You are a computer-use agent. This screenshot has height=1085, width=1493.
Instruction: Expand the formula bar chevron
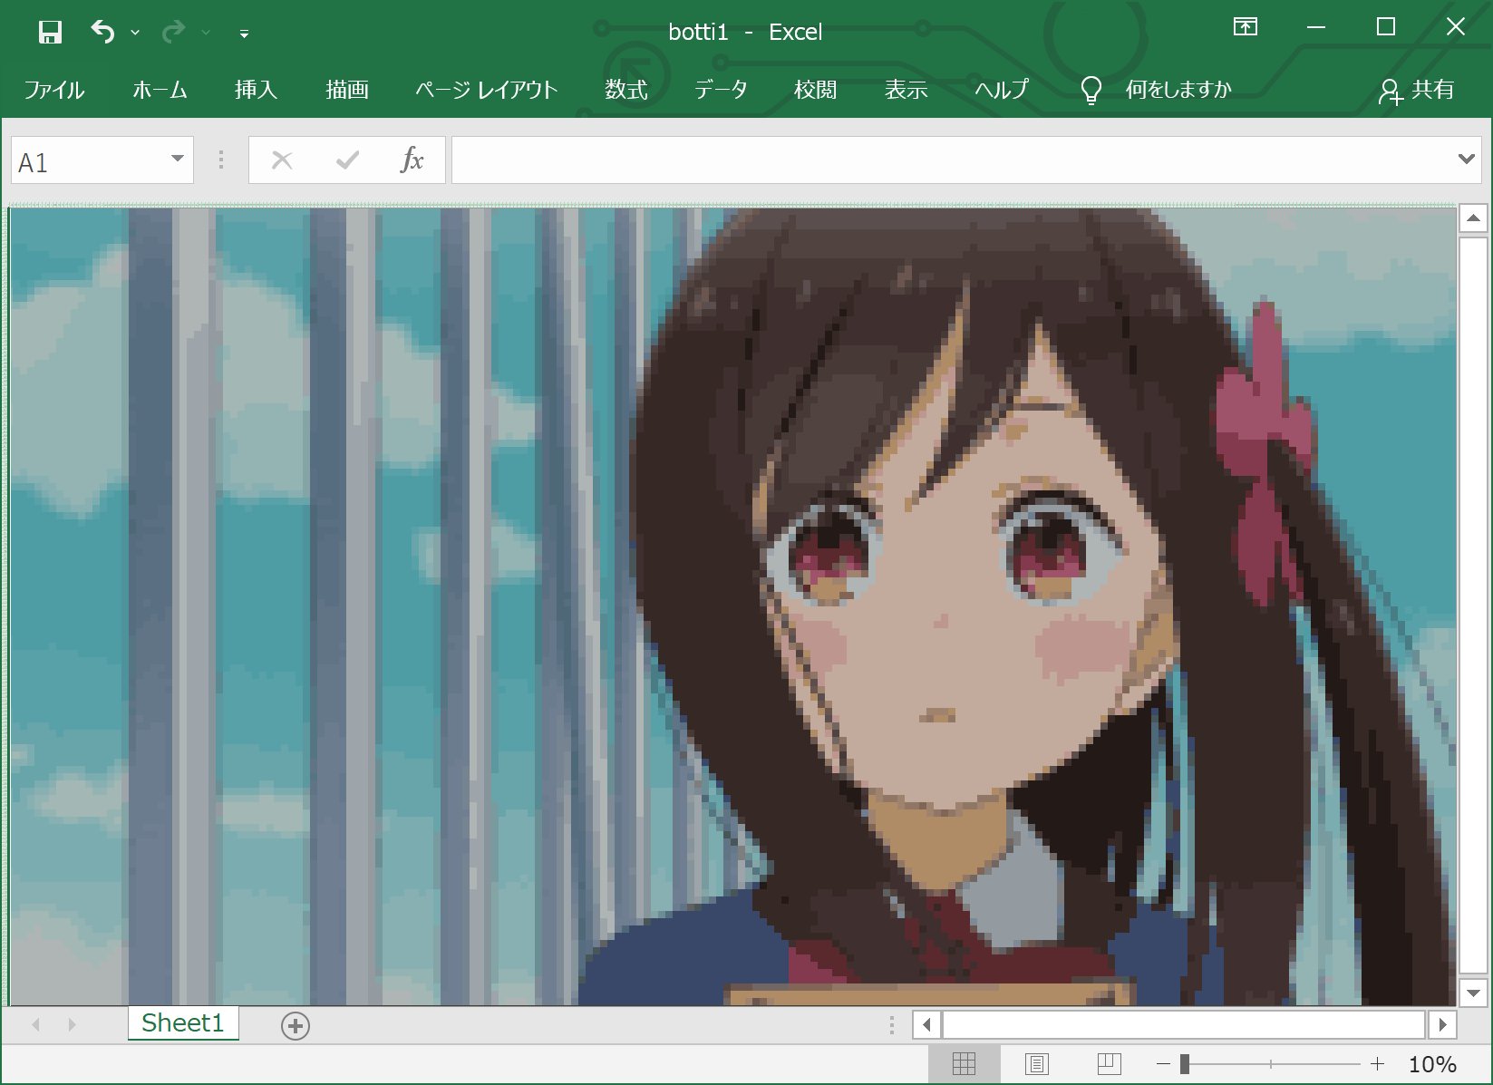click(1466, 159)
